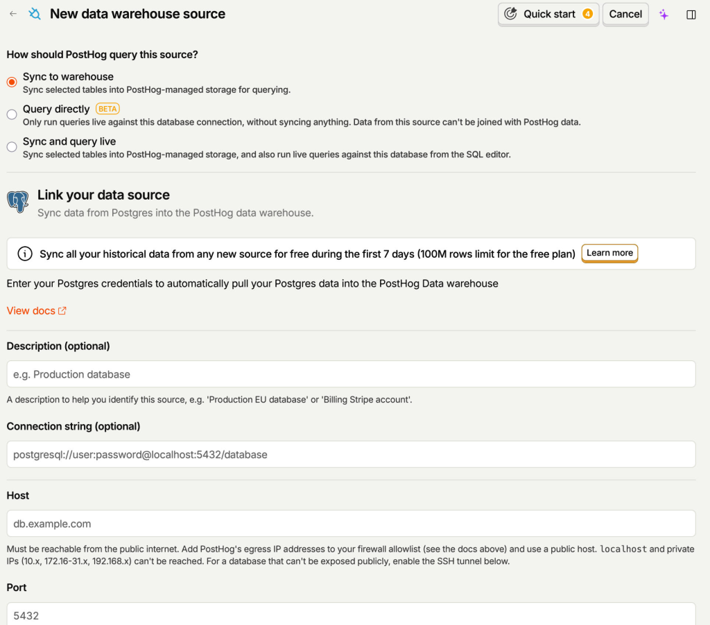Click the 'Sync data from Postgres' subtitle
710x625 pixels.
click(x=175, y=213)
